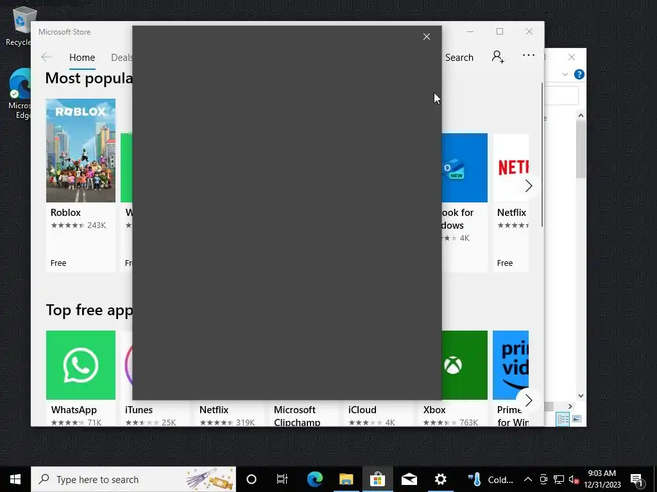Open the Roblox app tile image
This screenshot has width=657, height=492.
point(81,151)
